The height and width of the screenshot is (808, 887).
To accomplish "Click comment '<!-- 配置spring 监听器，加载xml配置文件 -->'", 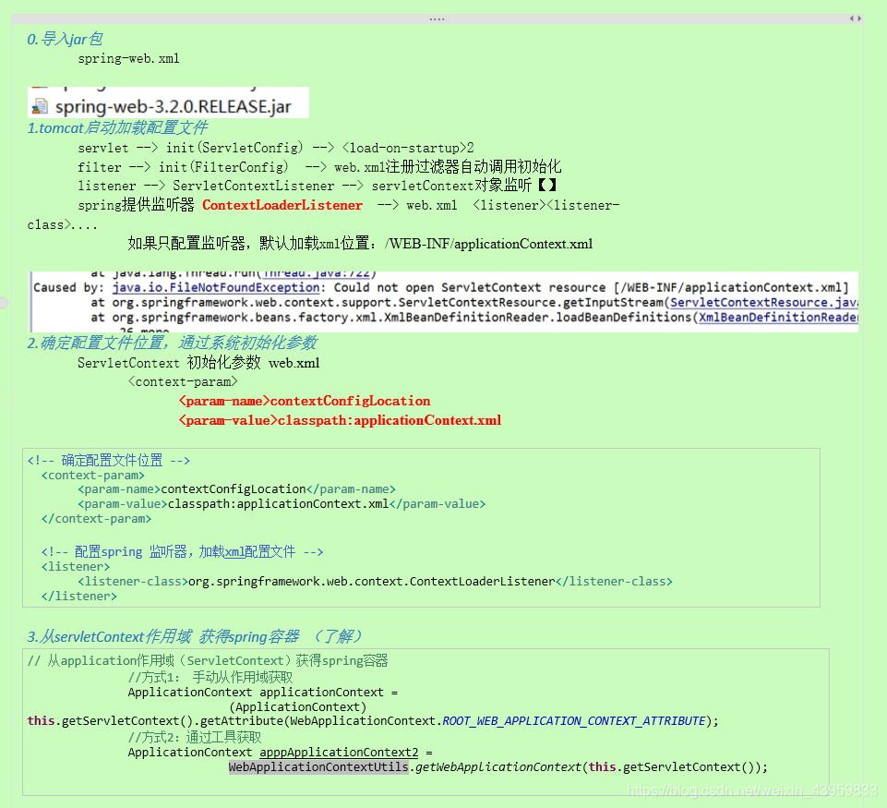I will [x=182, y=551].
